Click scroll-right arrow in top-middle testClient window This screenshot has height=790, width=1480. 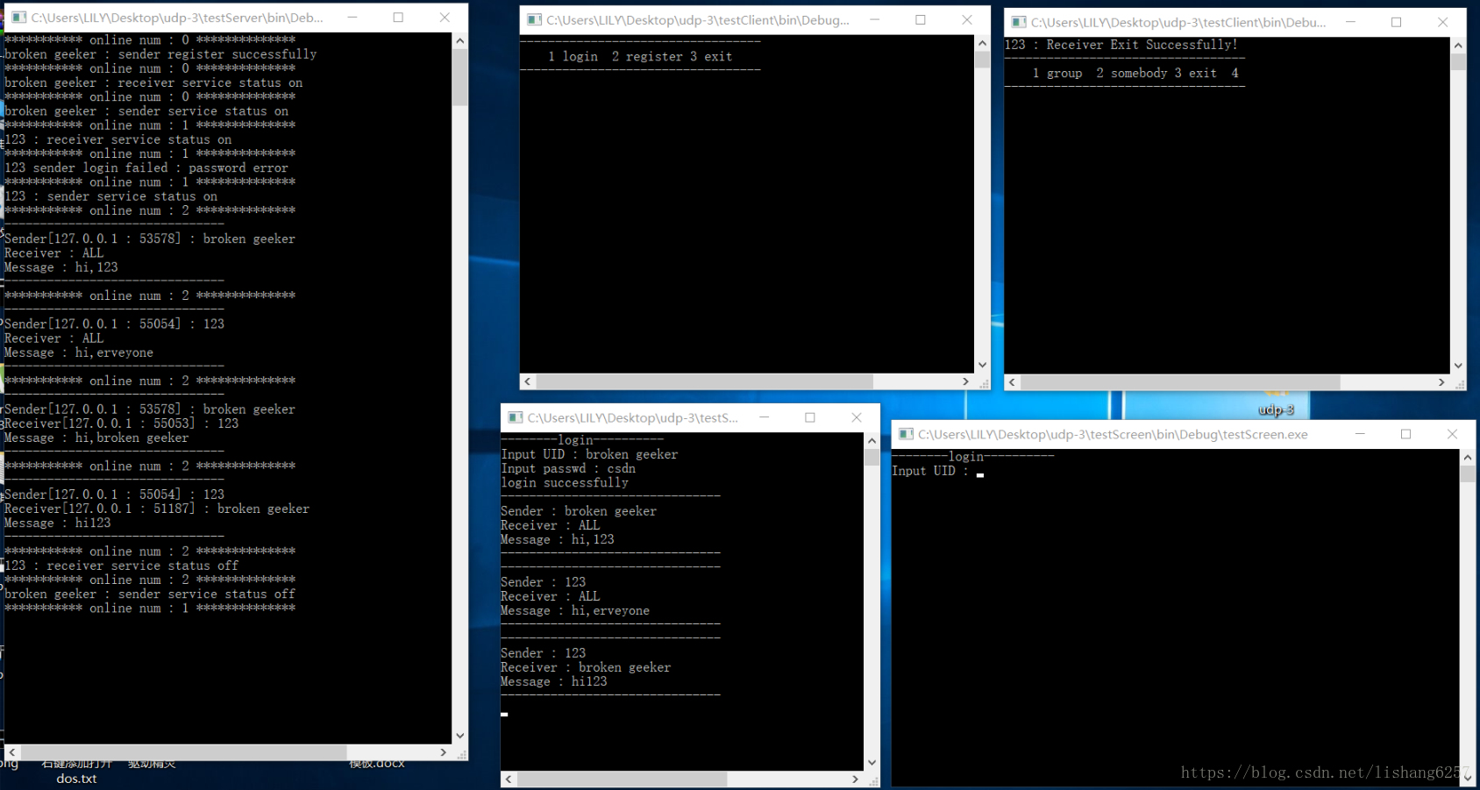(965, 382)
